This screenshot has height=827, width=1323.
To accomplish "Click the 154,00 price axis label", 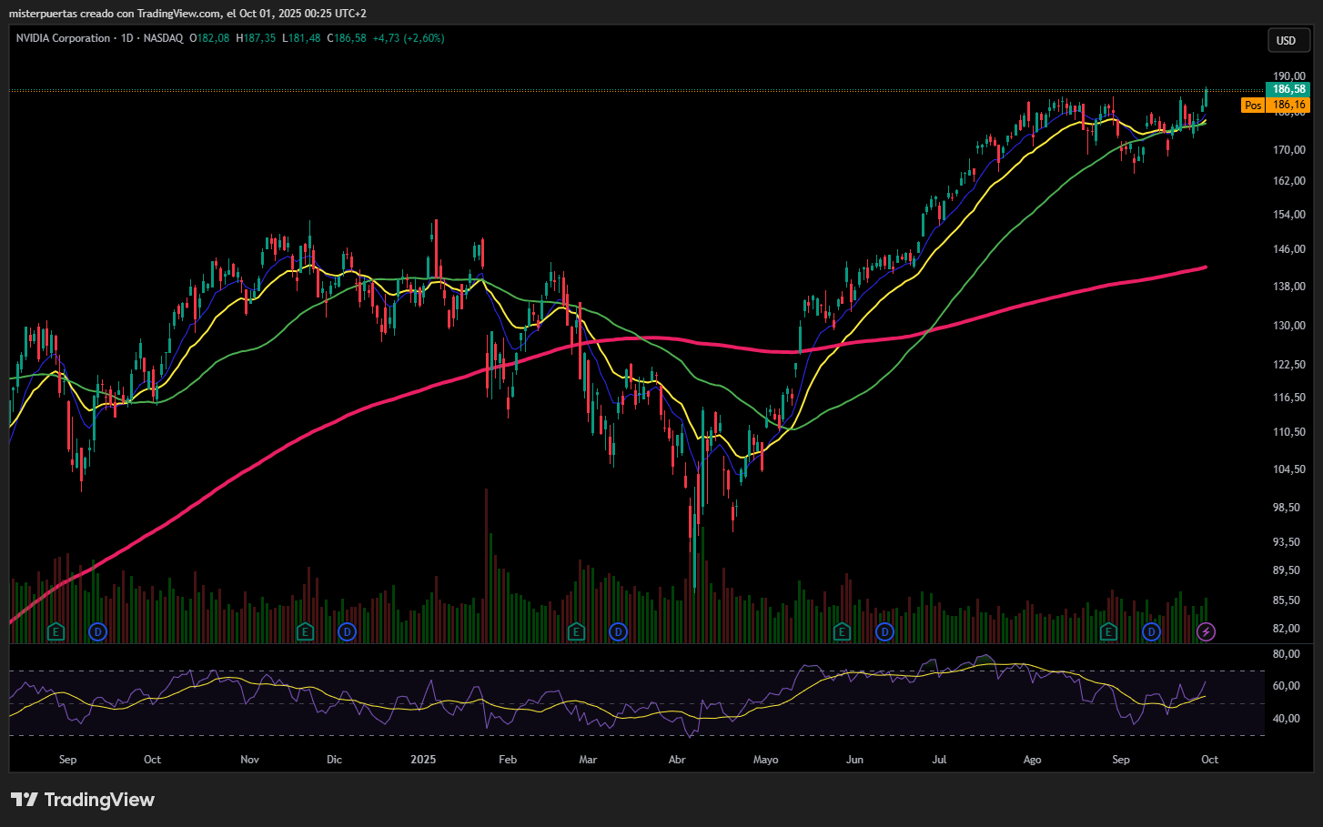I will 1289,215.
